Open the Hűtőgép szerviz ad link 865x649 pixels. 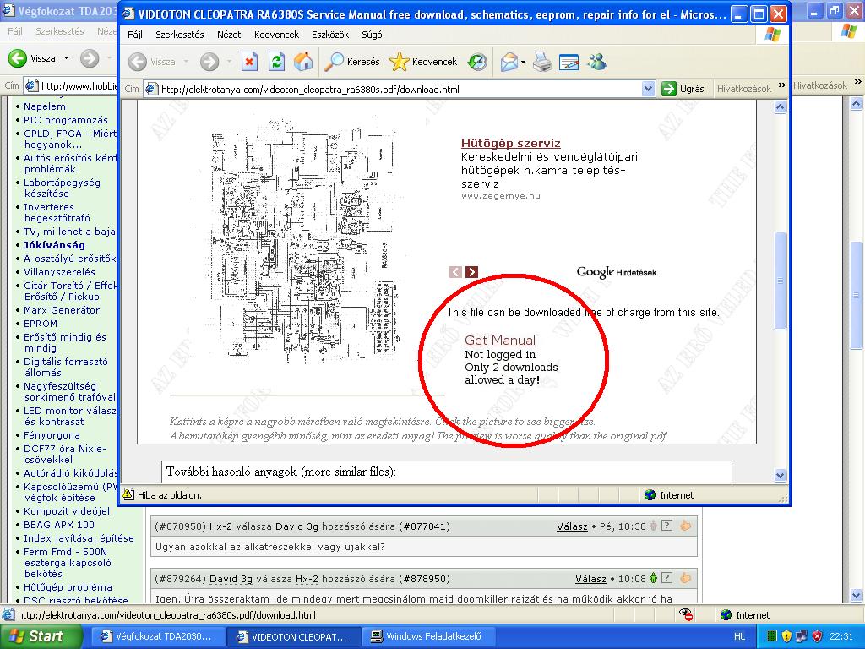(511, 143)
